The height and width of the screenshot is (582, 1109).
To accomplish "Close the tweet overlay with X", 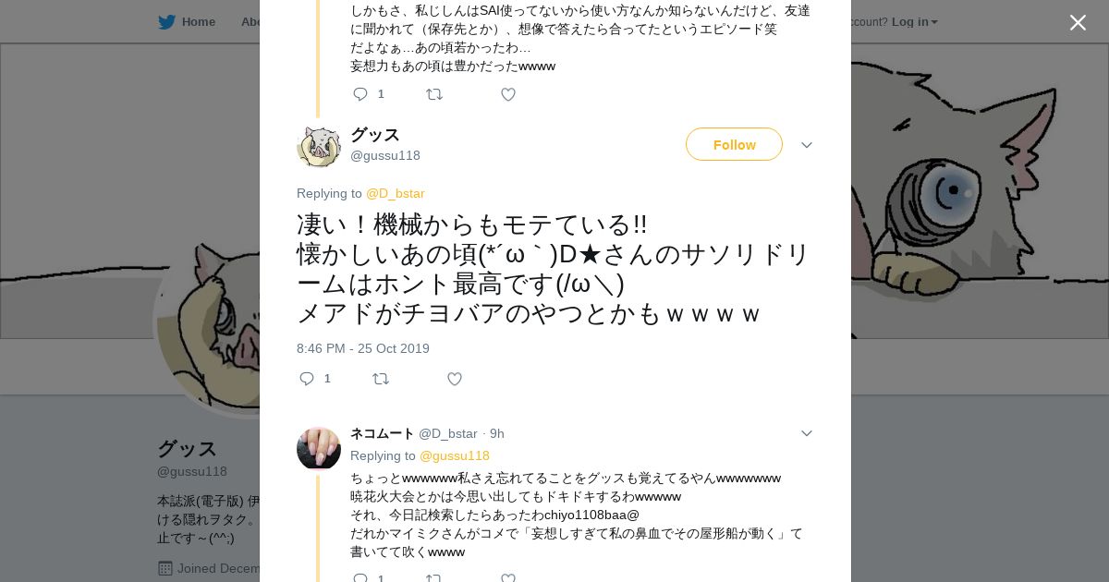I will (1078, 23).
